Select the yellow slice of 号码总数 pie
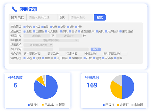Viewport: 152px width, 112px height. (116, 90)
